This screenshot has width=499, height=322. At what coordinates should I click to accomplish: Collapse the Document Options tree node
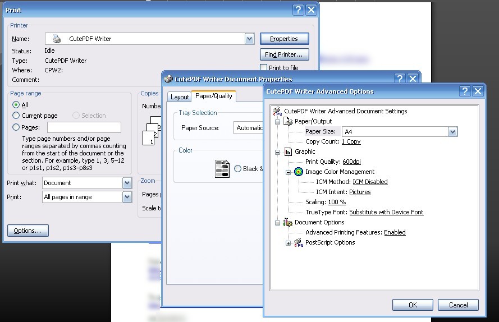tap(277, 222)
